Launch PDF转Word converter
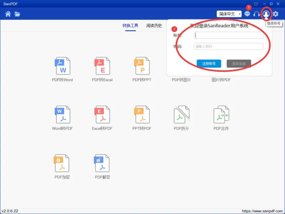The height and width of the screenshot is (214, 285). point(62,69)
